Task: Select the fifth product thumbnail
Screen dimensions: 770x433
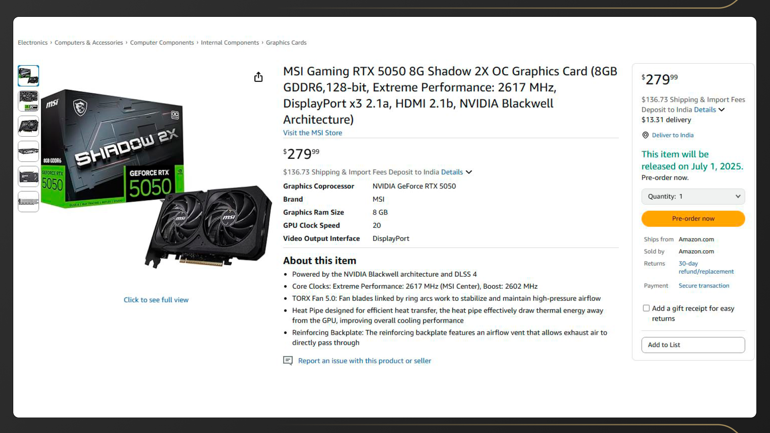Action: pyautogui.click(x=28, y=176)
